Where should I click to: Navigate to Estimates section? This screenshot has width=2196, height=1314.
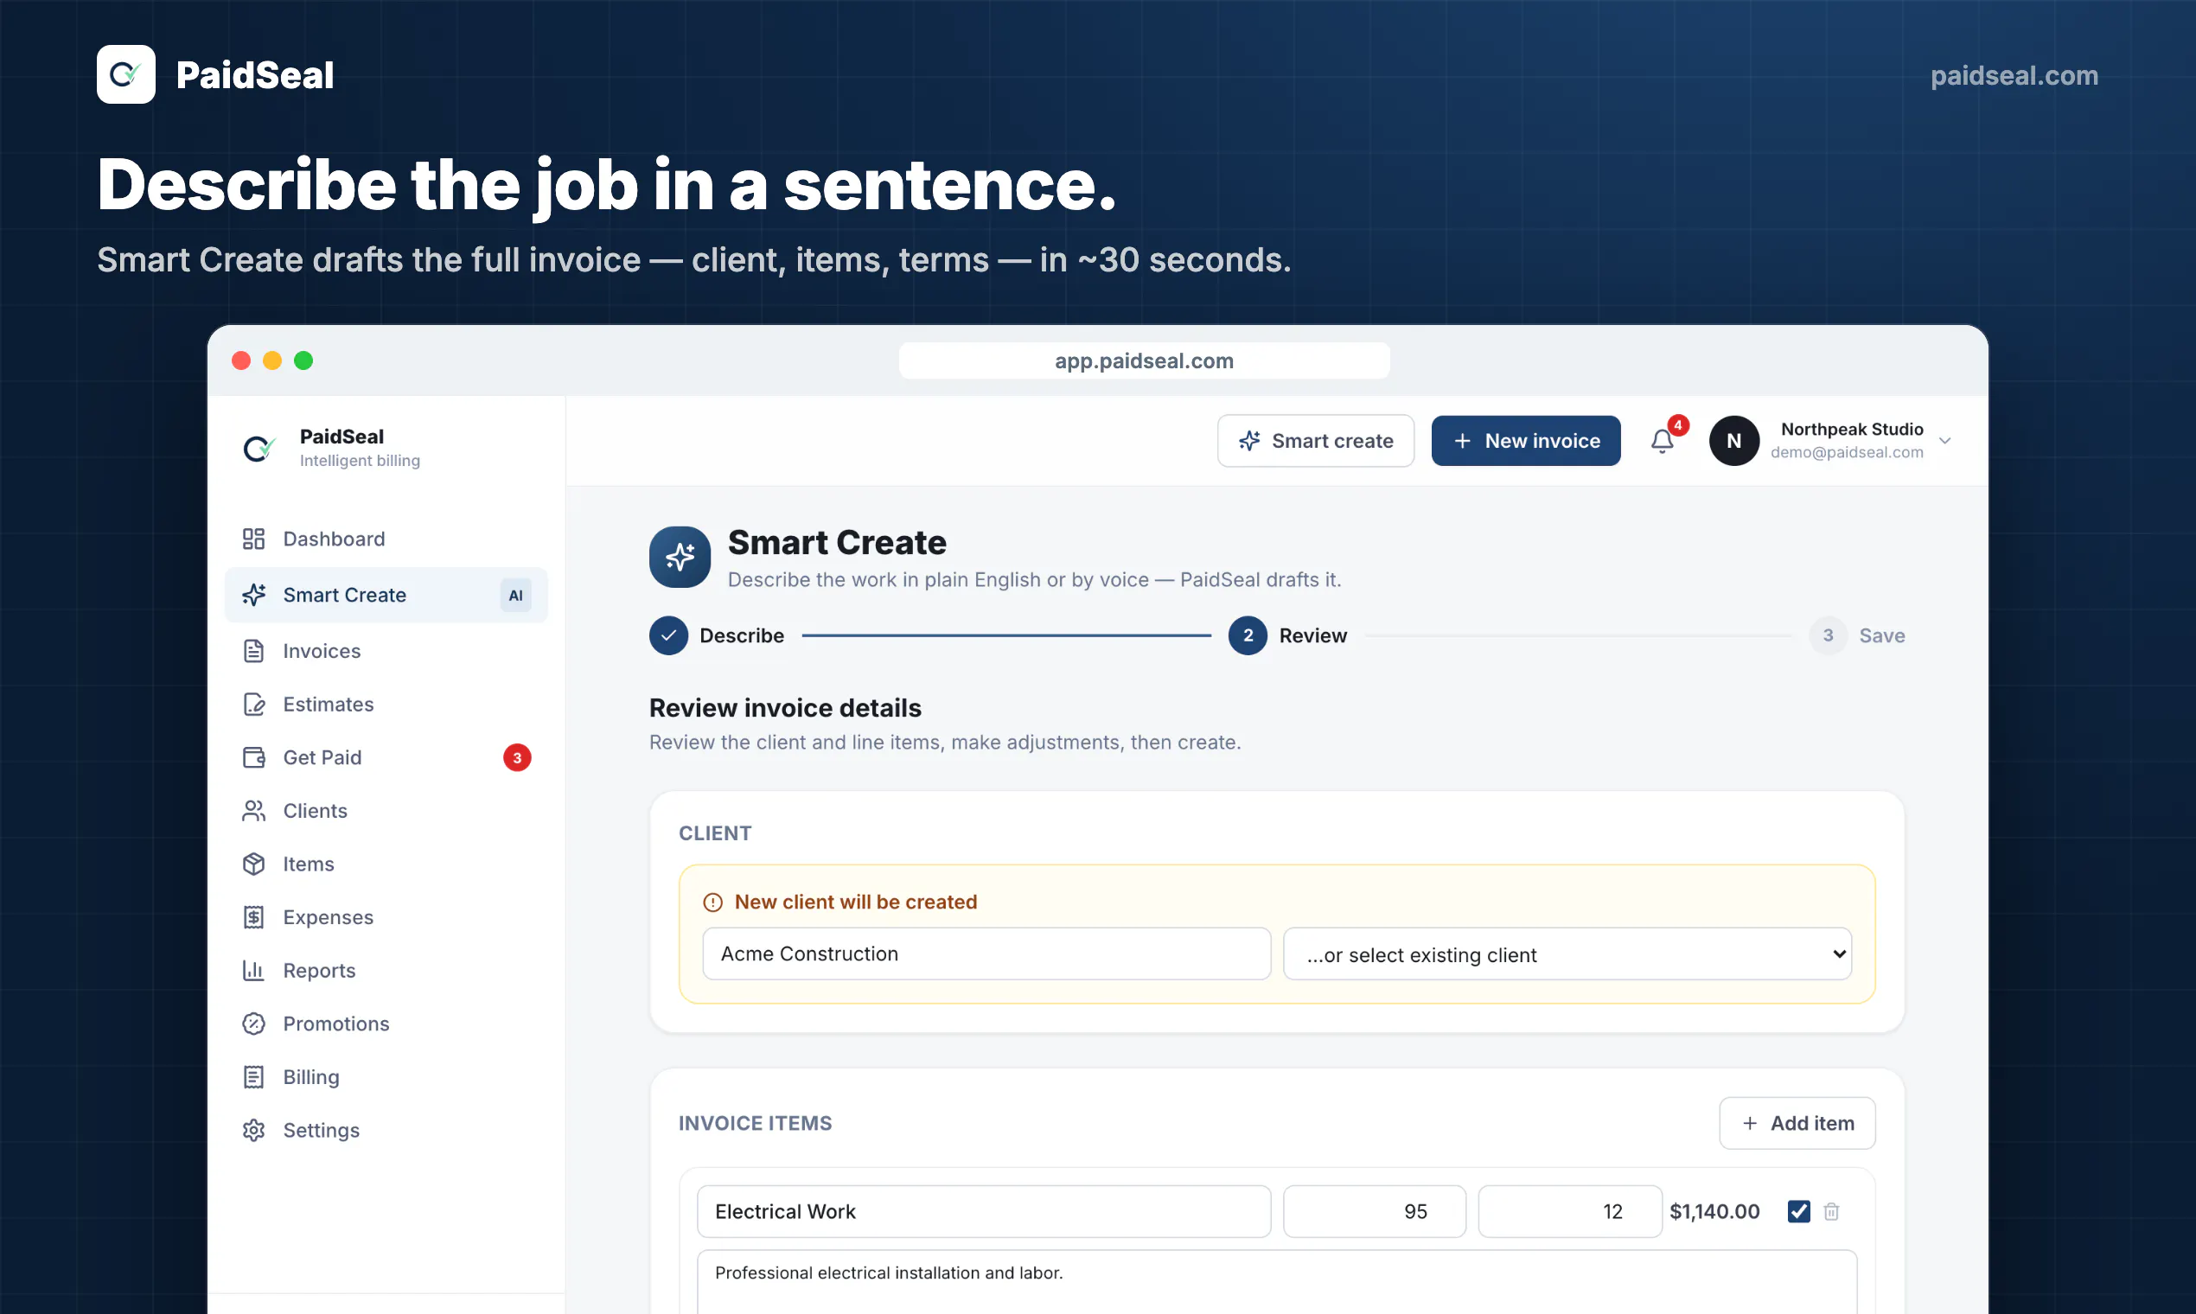click(386, 704)
